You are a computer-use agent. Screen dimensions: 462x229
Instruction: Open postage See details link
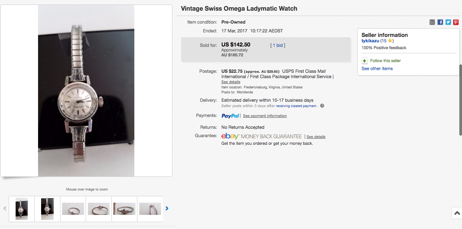pos(231,82)
